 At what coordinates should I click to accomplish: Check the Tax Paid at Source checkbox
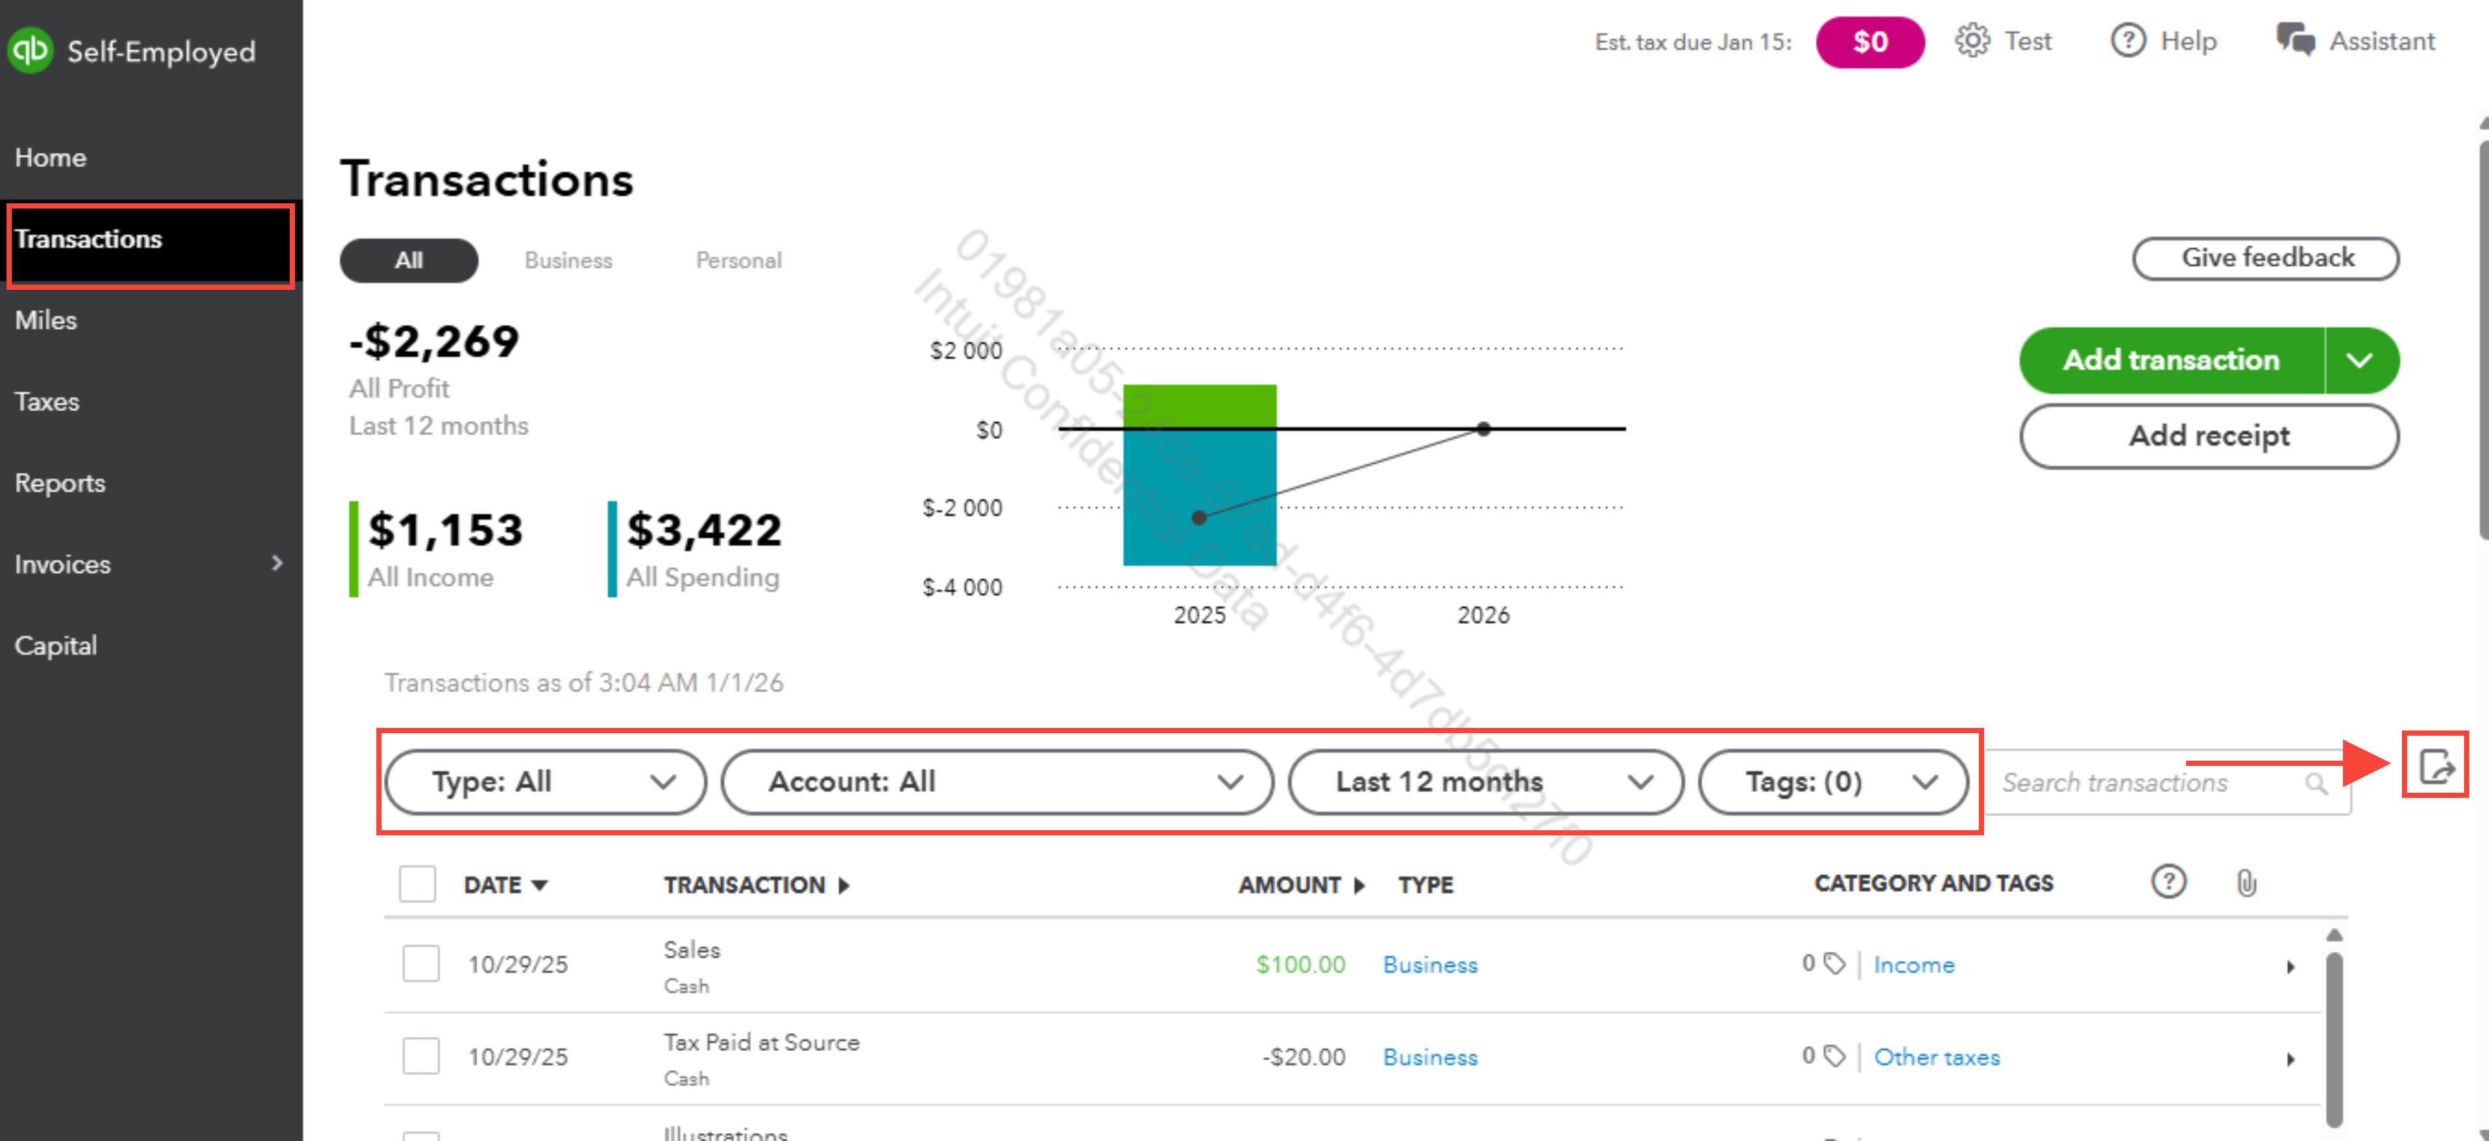click(421, 1056)
